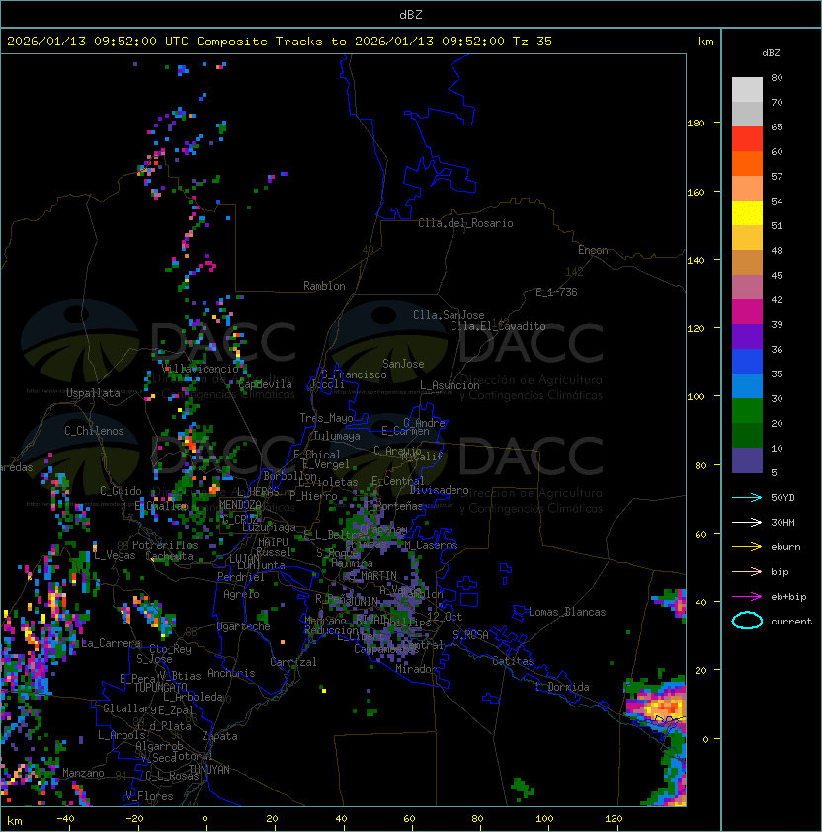Click the Carrizal label
Screen dimensions: 822x832
(x=293, y=662)
